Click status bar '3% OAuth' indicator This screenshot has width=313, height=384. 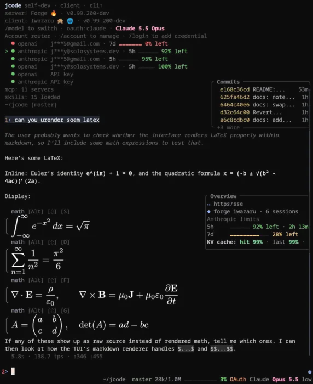click(233, 380)
